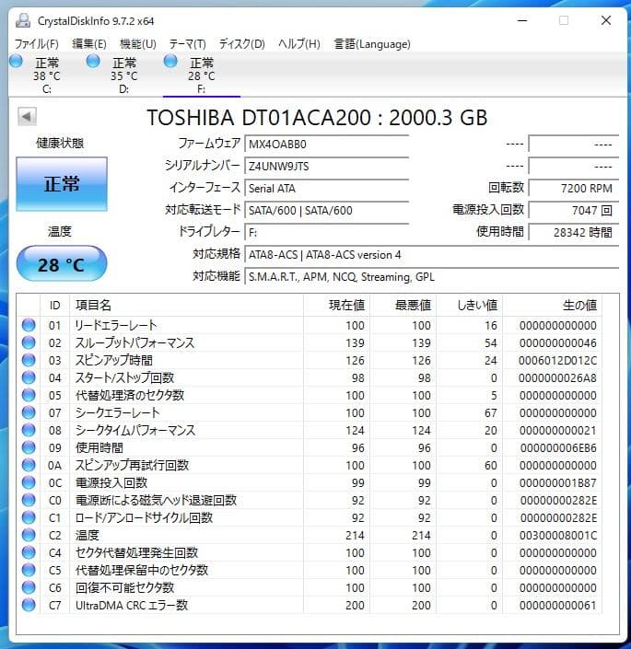Click status icon for 02 スループットパフォーマンス
Image resolution: width=631 pixels, height=649 pixels.
[x=29, y=342]
